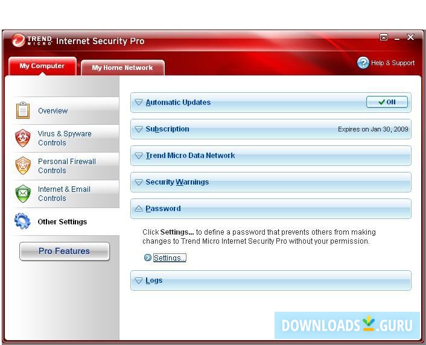
Task: Open the Overview section
Action: coord(66,110)
